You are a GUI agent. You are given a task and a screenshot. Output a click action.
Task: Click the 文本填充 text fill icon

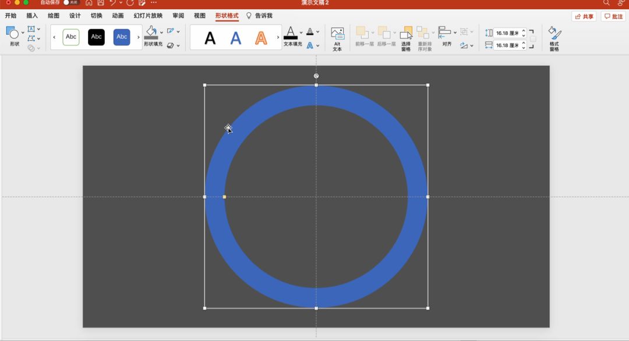click(291, 33)
